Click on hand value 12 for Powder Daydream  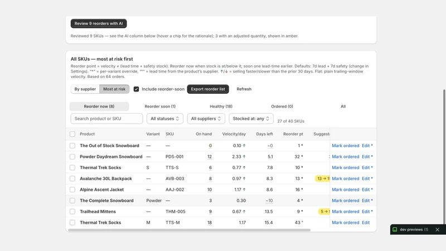210,157
